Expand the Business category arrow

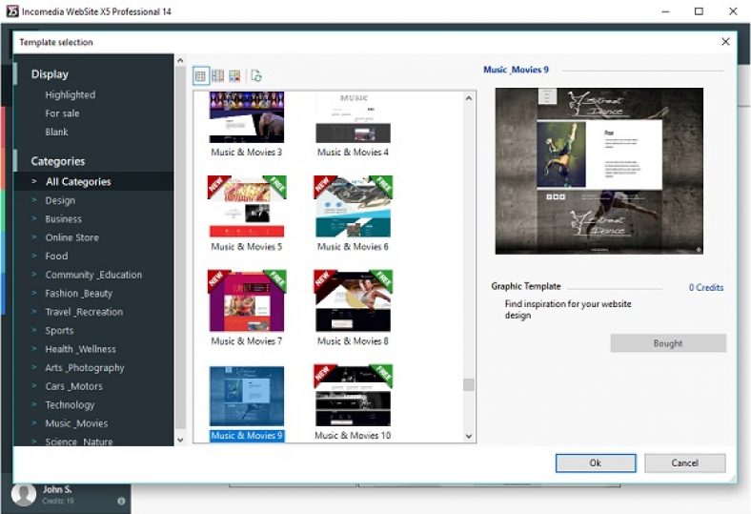pos(33,219)
